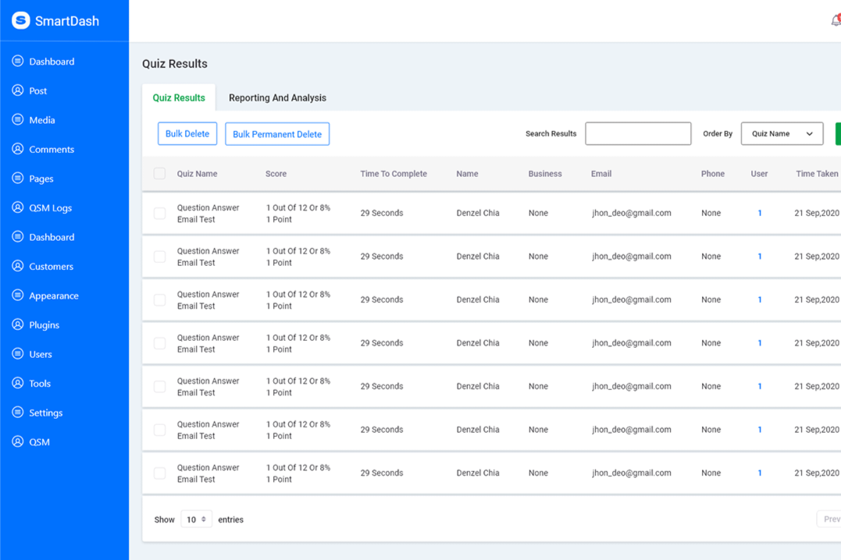Open Settings via its sidebar icon
The height and width of the screenshot is (560, 841).
(x=18, y=413)
